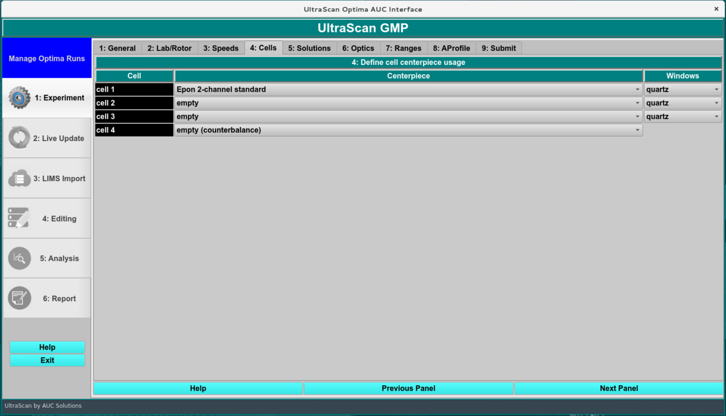Open the 9: Submit tab
The height and width of the screenshot is (416, 726).
click(498, 48)
